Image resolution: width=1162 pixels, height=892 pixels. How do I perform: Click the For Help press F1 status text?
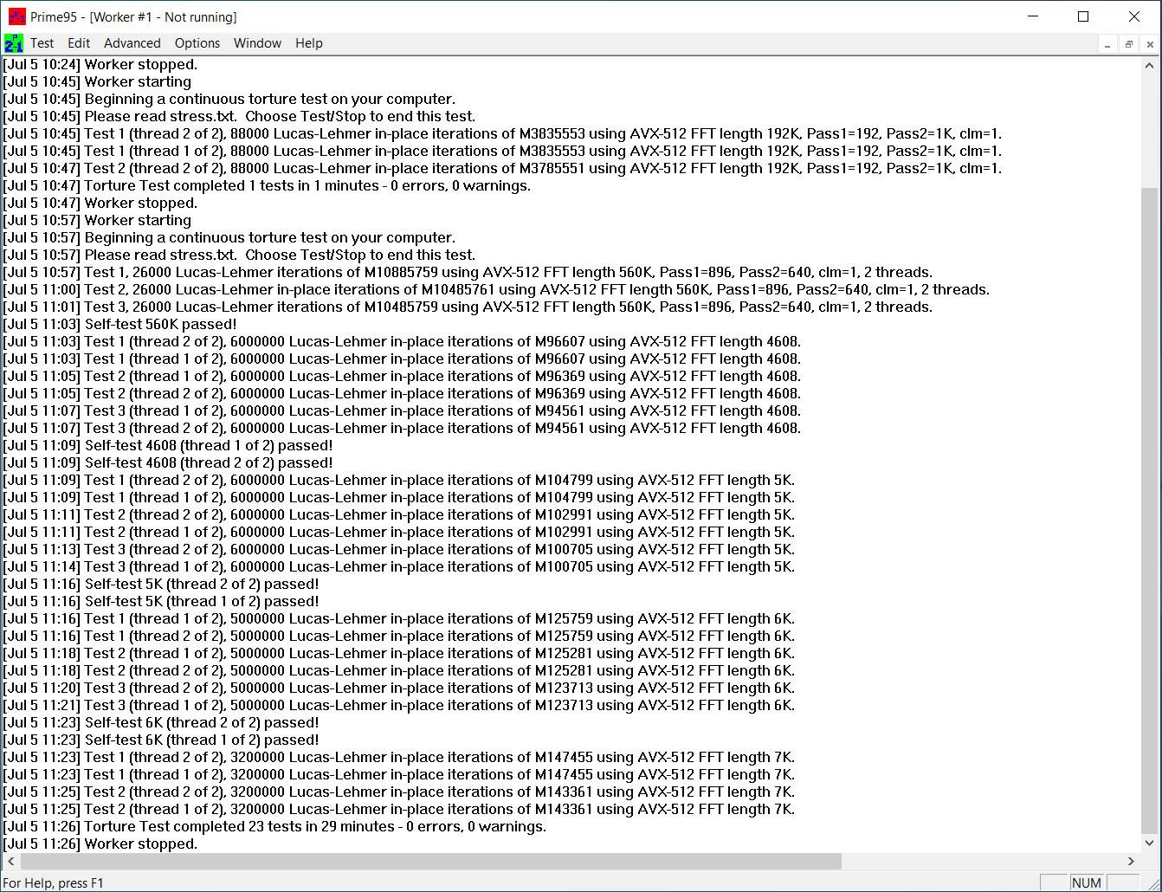pyautogui.click(x=54, y=882)
